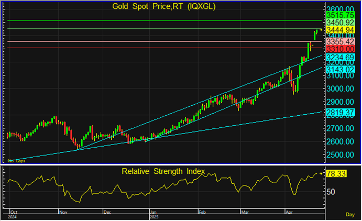This screenshot has width=362, height=221.
Task: Click the Day interval label
Action: 351,214
